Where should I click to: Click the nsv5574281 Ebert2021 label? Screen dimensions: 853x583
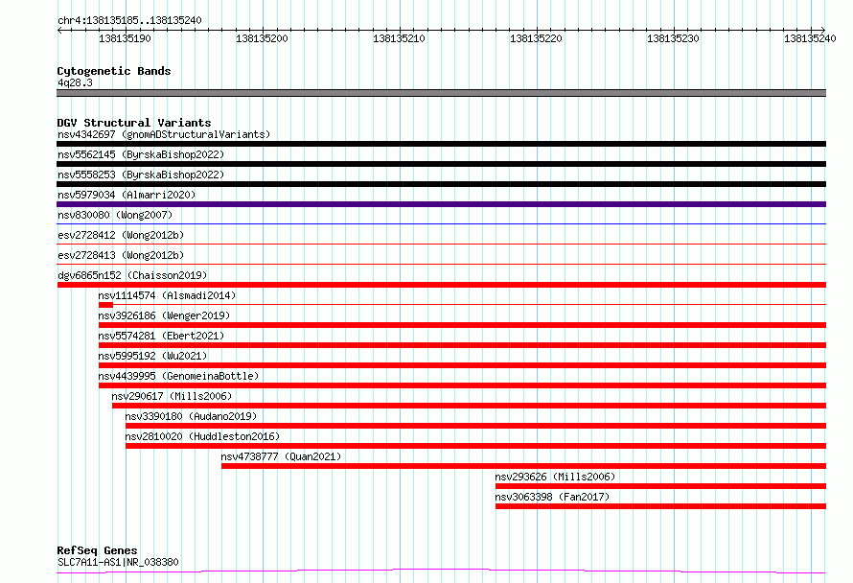161,336
